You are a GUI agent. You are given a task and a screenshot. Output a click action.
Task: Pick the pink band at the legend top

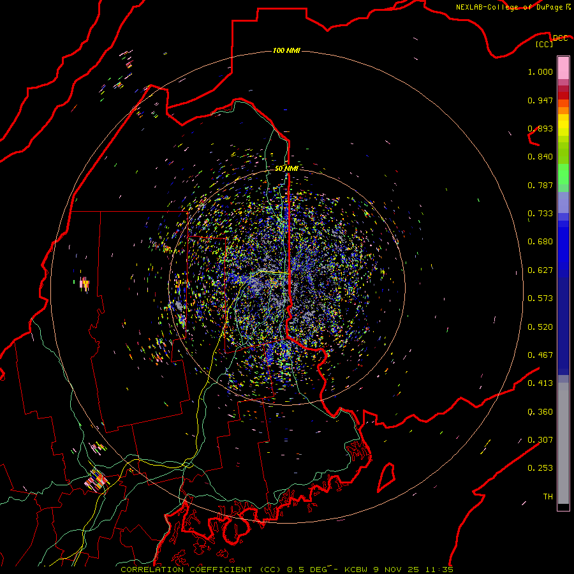(x=563, y=68)
